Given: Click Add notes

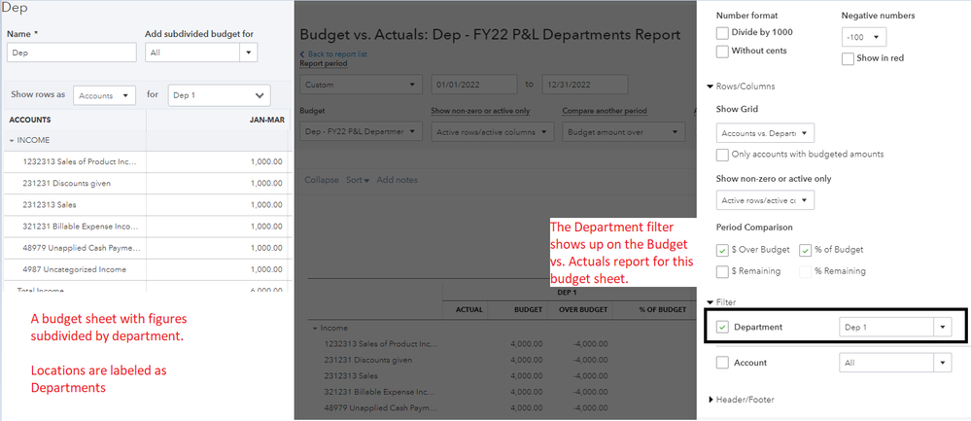Looking at the screenshot, I should coord(397,180).
